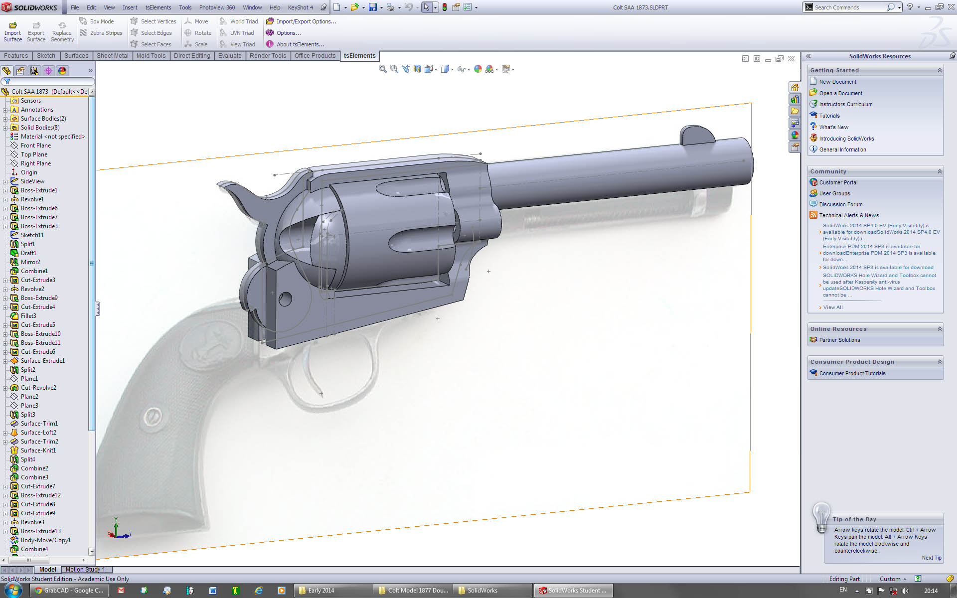Open Custom units dropdown in status bar

[x=893, y=579]
